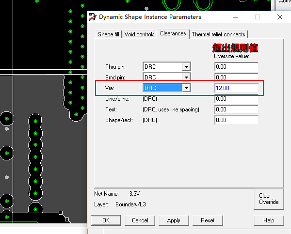The height and width of the screenshot is (234, 291).
Task: Click the Text oversize value field
Action: [236, 109]
